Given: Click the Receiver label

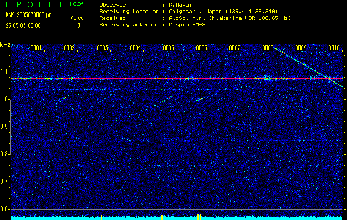Looking at the screenshot, I should (x=113, y=18).
